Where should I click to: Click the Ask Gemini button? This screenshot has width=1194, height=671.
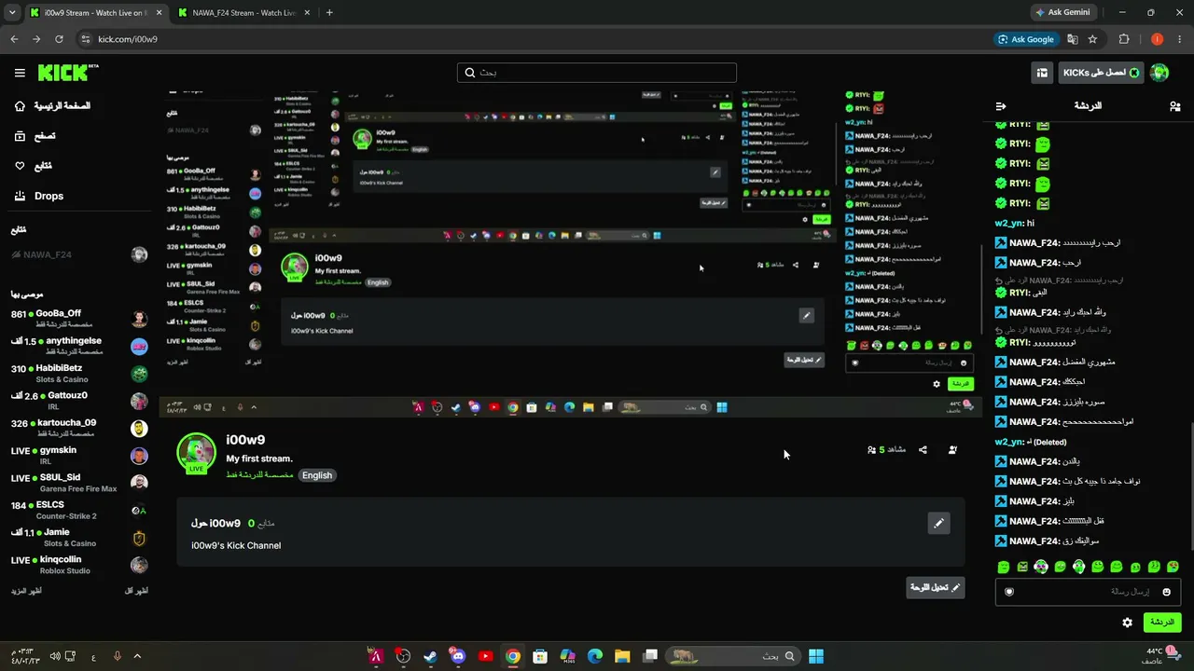coord(1062,13)
